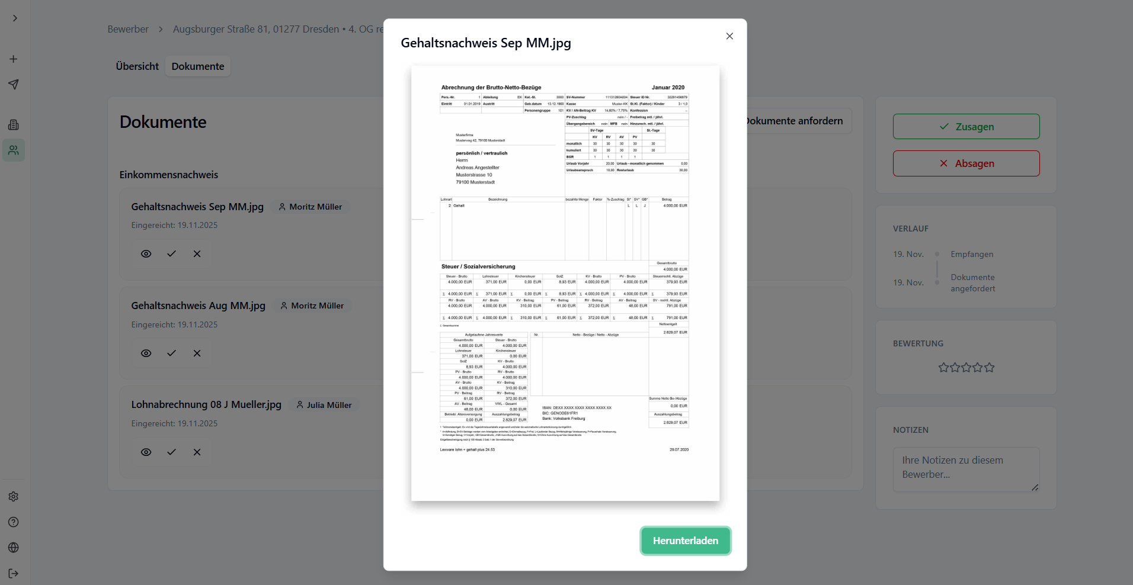Click the Dokumente anfordern button

click(794, 121)
